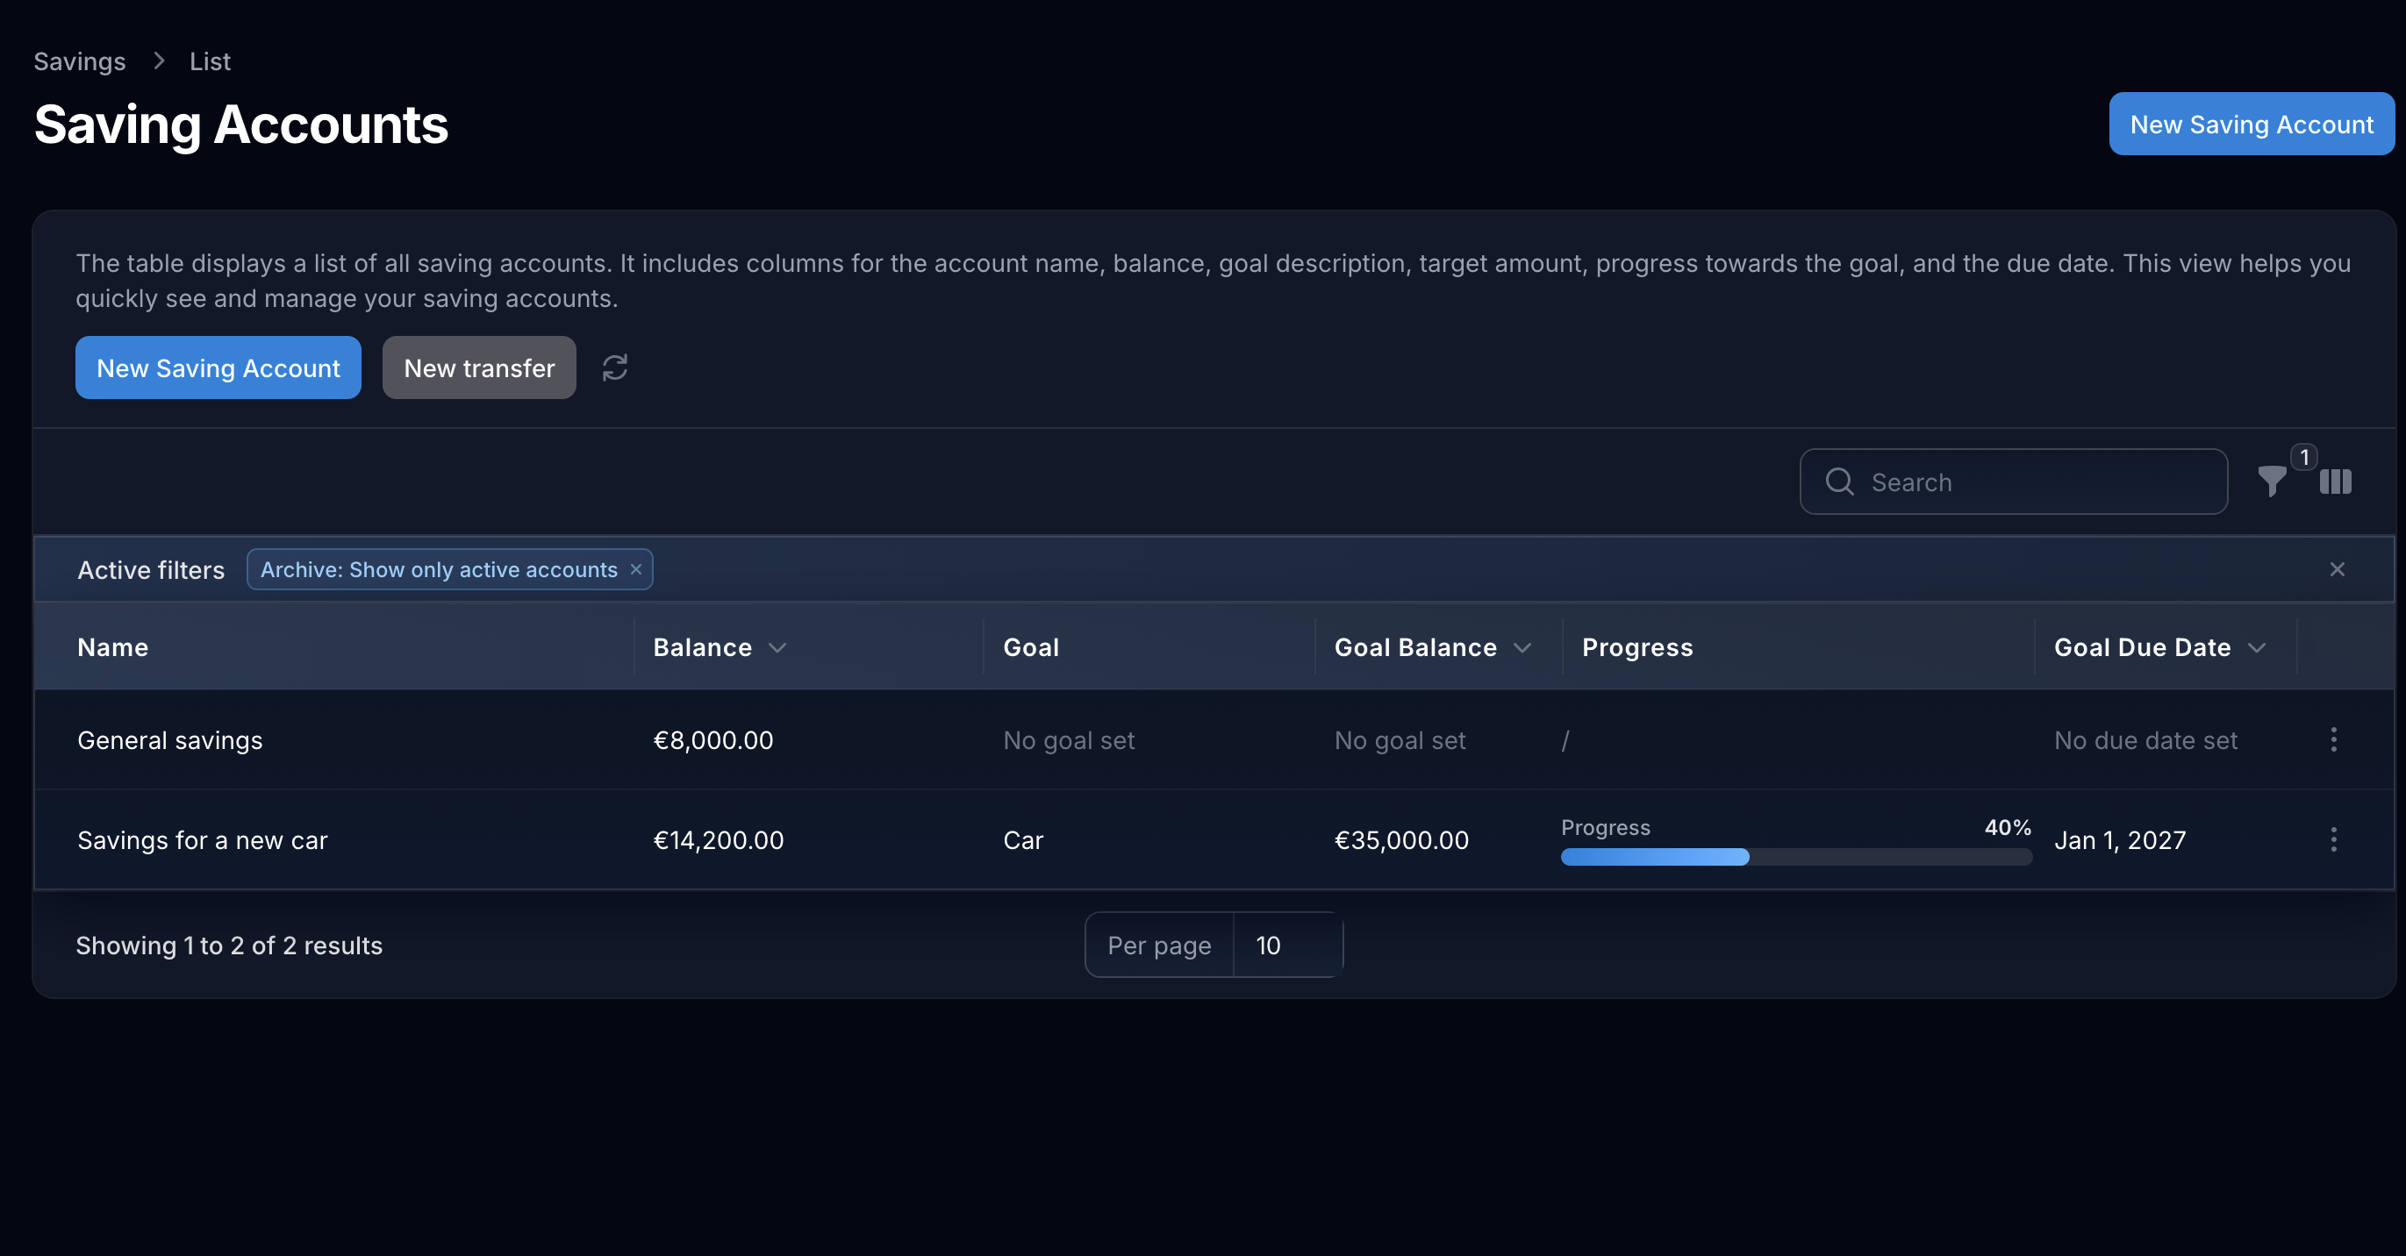Toggle sorting on the Name column header
Screen dimensions: 2406x1256
pyautogui.click(x=112, y=647)
